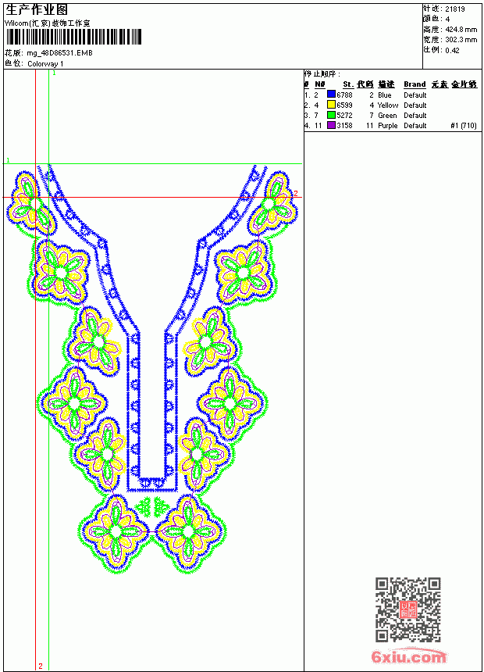Click the Brand column header
Image resolution: width=484 pixels, height=672 pixels.
pyautogui.click(x=415, y=84)
